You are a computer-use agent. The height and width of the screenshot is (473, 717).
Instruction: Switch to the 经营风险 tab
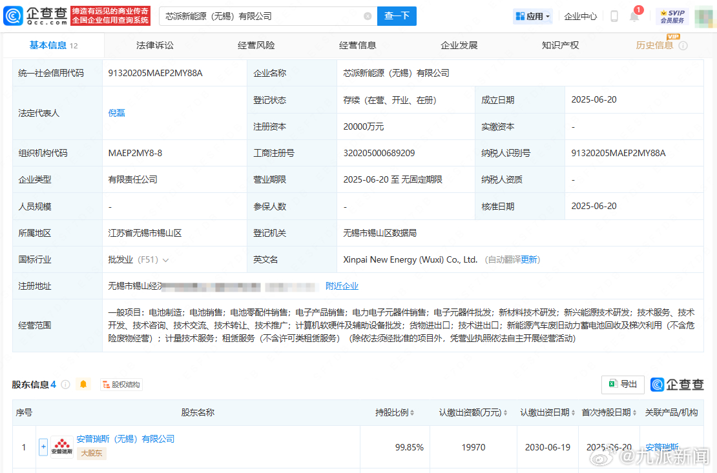(256, 45)
